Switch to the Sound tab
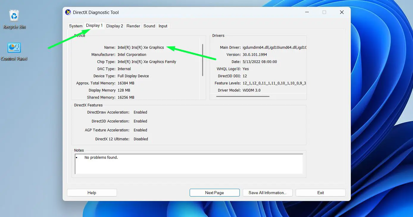The height and width of the screenshot is (217, 413). coord(149,26)
